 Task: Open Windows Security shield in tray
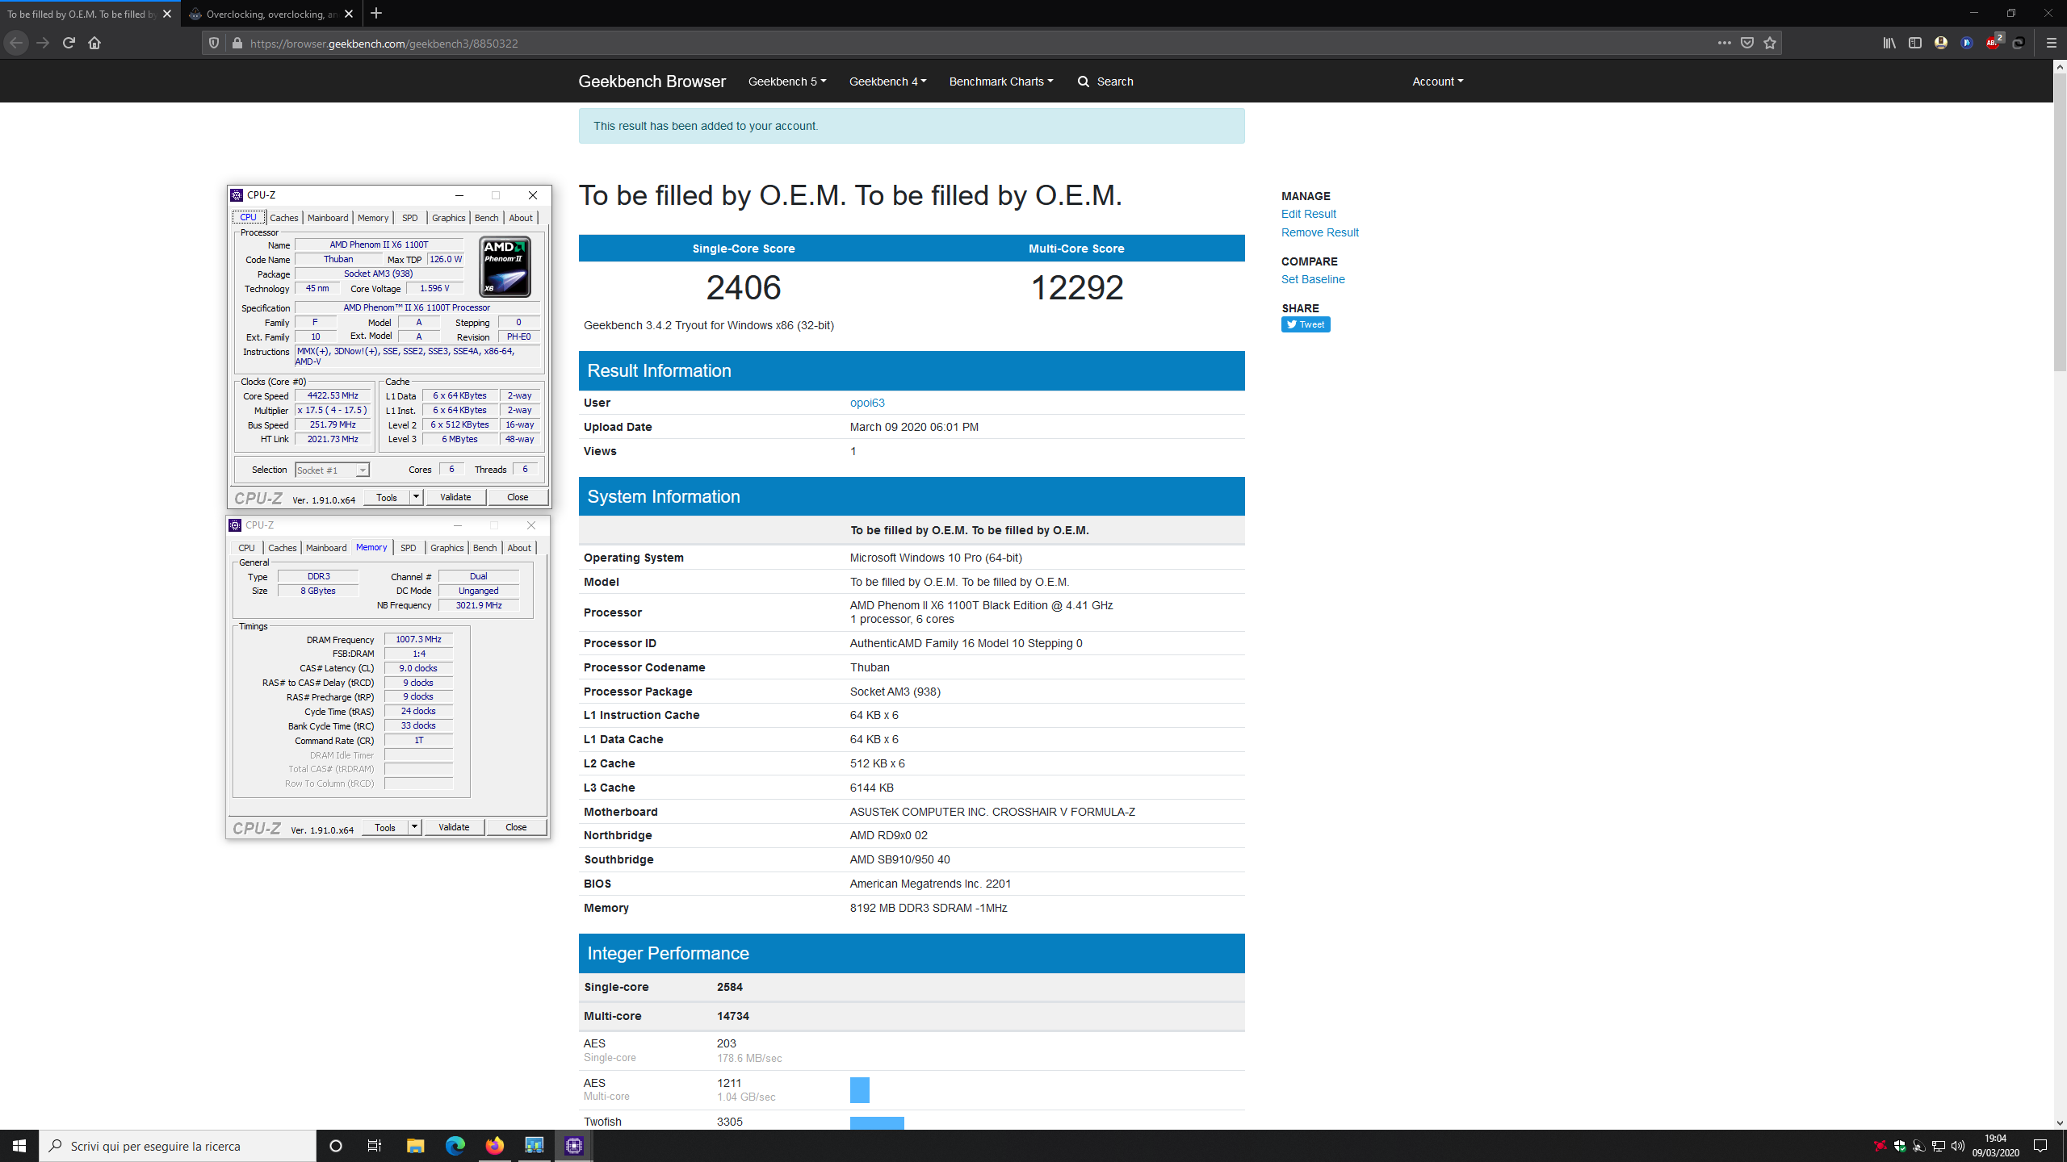click(x=1900, y=1146)
